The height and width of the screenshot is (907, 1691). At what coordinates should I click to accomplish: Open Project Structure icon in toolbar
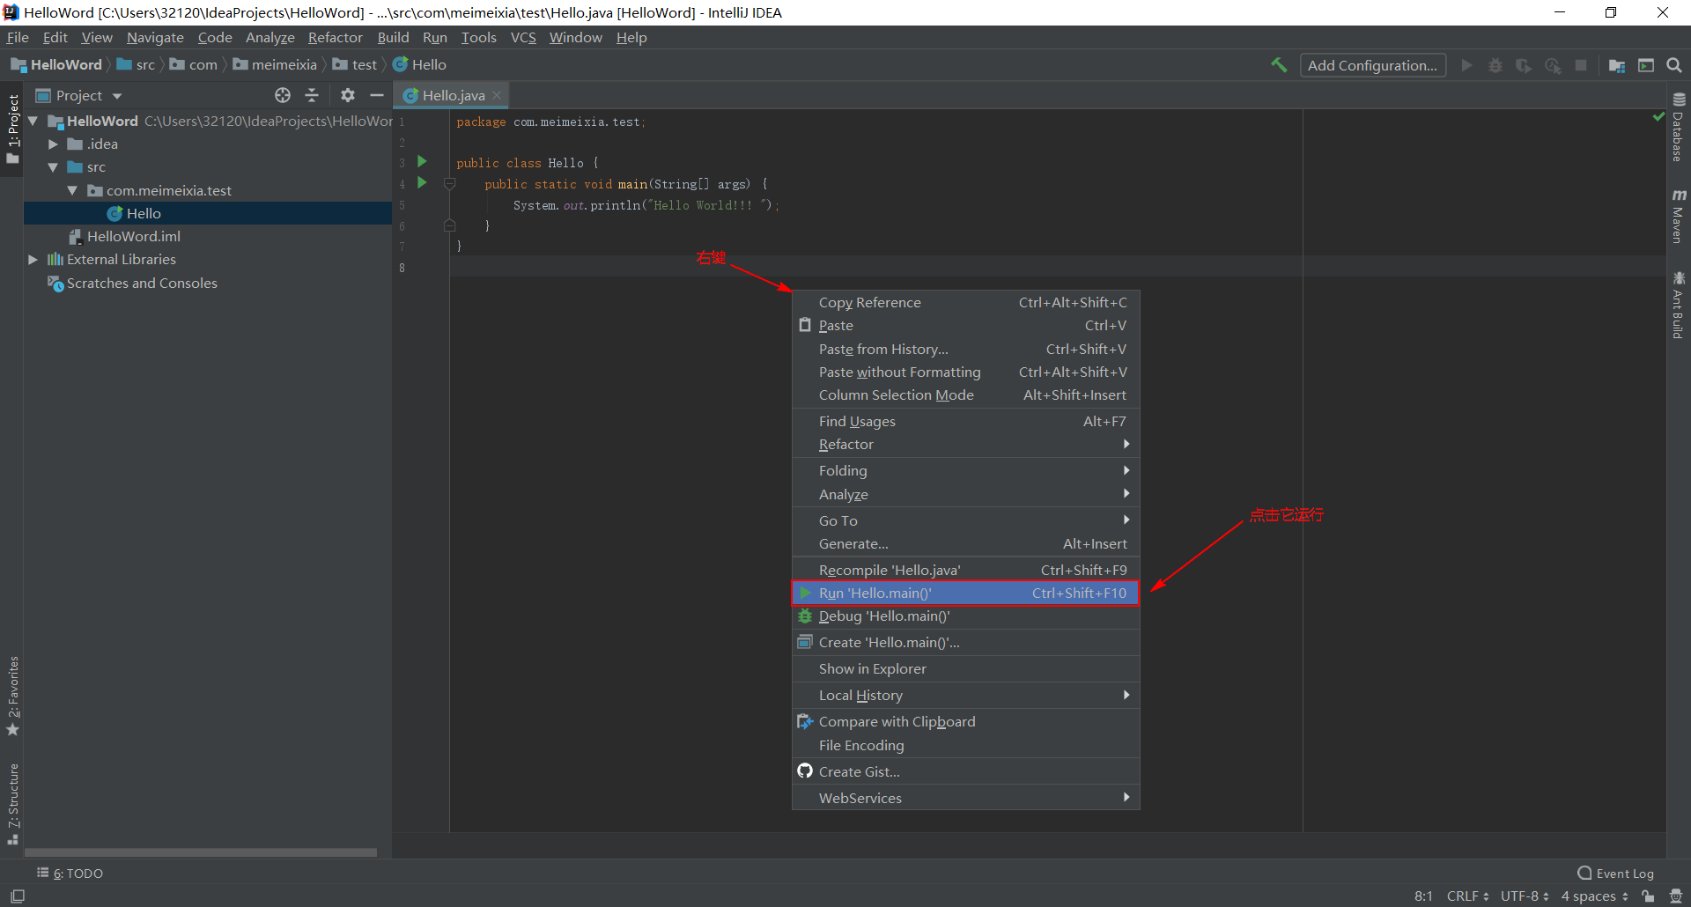[1617, 65]
